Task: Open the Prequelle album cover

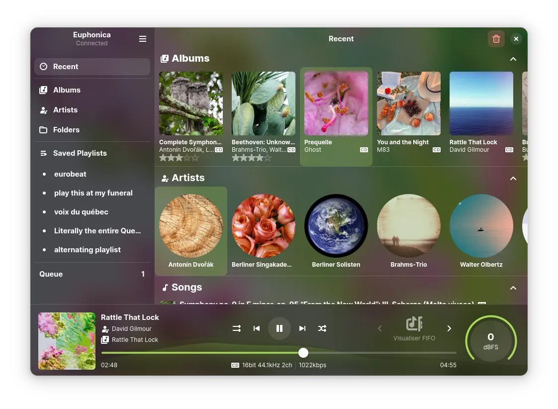Action: (336, 103)
